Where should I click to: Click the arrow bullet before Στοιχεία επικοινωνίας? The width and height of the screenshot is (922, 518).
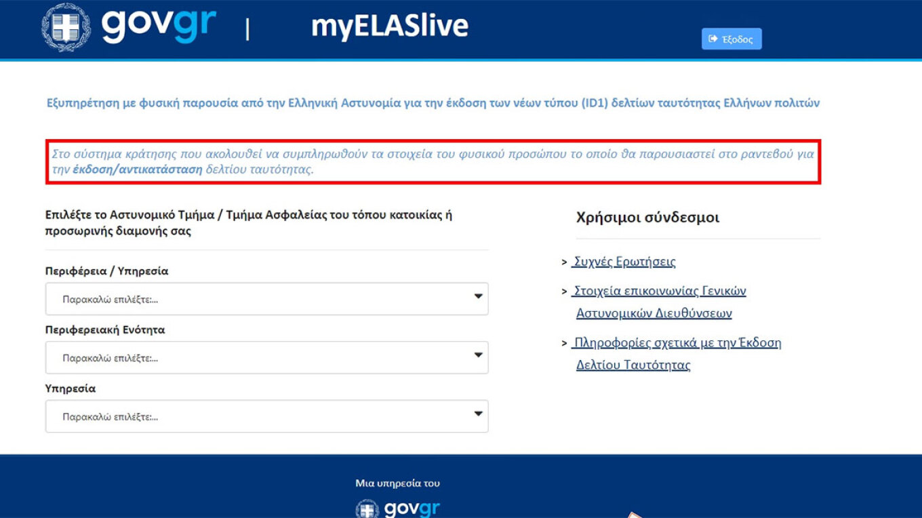564,292
